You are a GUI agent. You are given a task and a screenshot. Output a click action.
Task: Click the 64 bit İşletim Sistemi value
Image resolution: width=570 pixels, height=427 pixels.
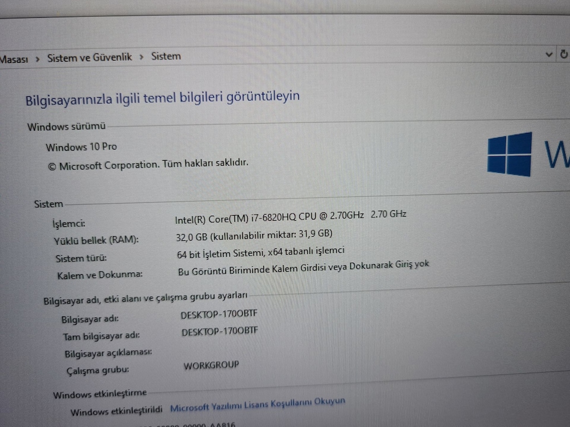(261, 252)
